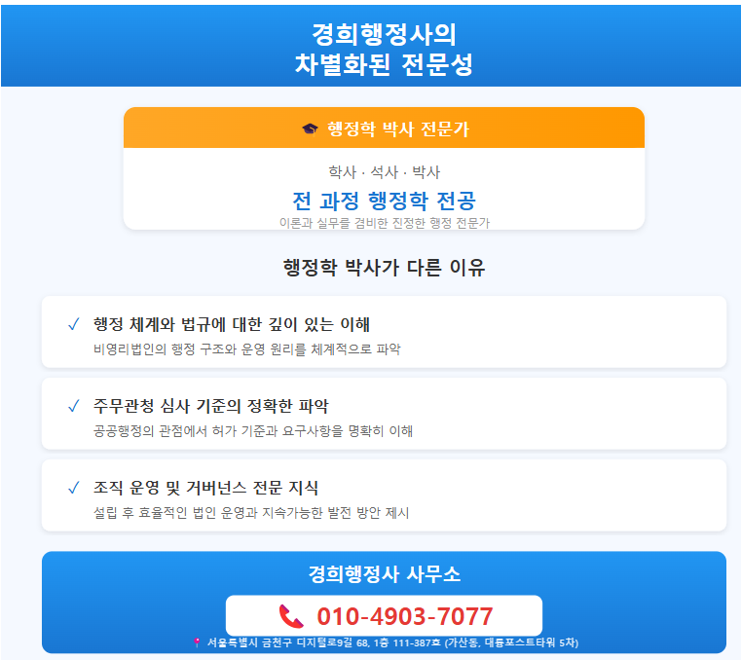741x660 pixels.
Task: Click the graduation cap icon
Action: (x=310, y=128)
